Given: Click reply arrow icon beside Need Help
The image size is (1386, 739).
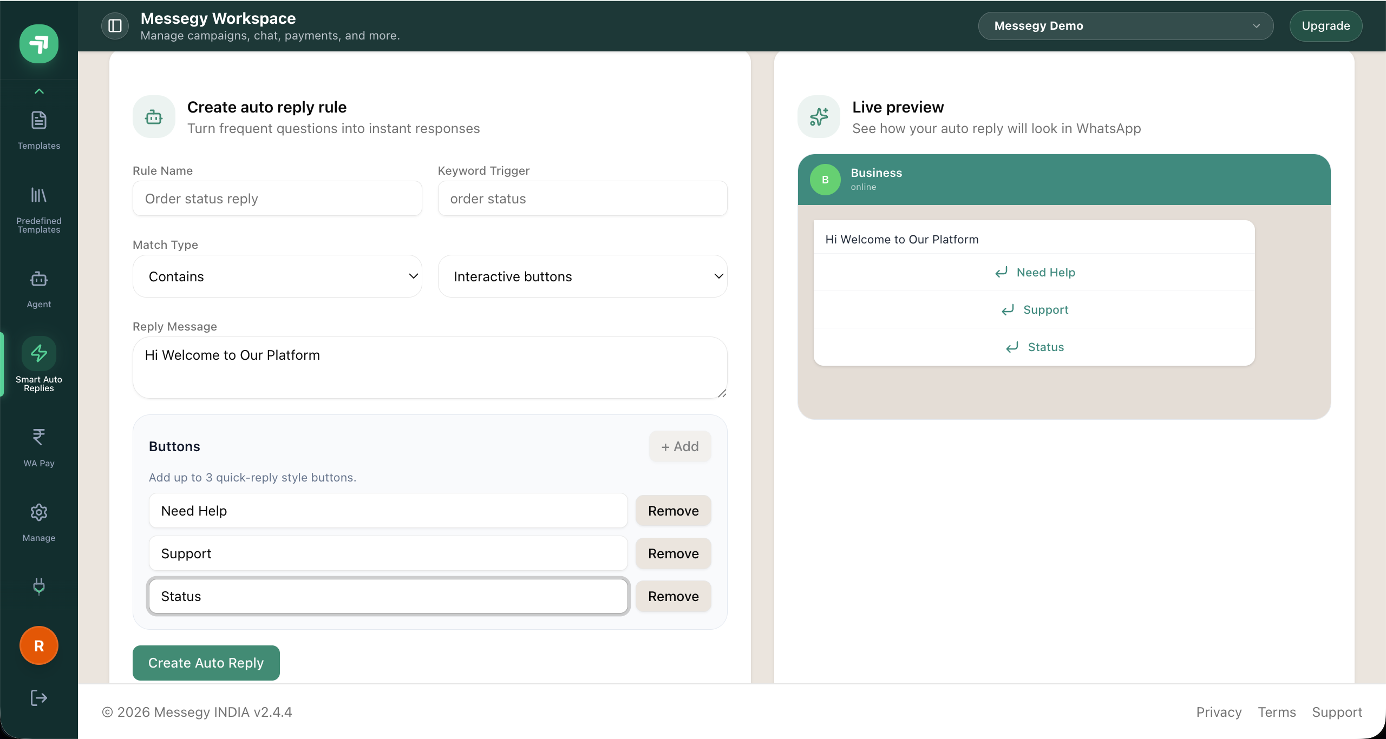Looking at the screenshot, I should pyautogui.click(x=1002, y=272).
